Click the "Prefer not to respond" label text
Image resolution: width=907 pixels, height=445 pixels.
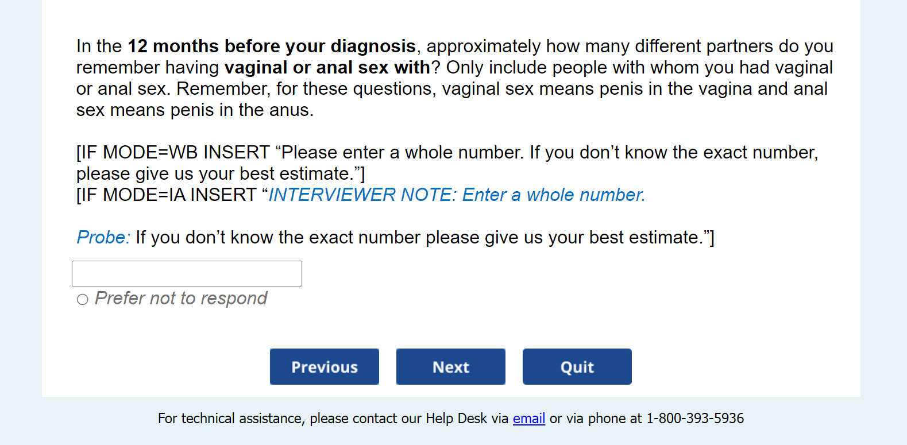pyautogui.click(x=181, y=299)
